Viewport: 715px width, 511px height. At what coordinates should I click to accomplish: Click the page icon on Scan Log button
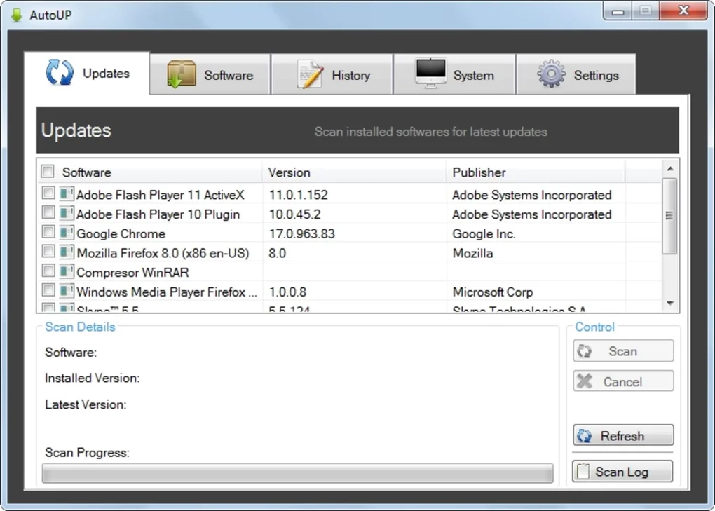click(583, 471)
